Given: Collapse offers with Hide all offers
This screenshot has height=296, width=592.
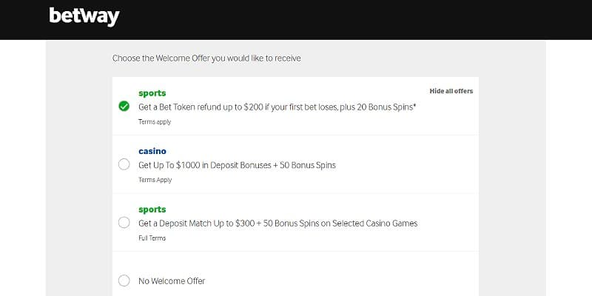Looking at the screenshot, I should point(451,91).
